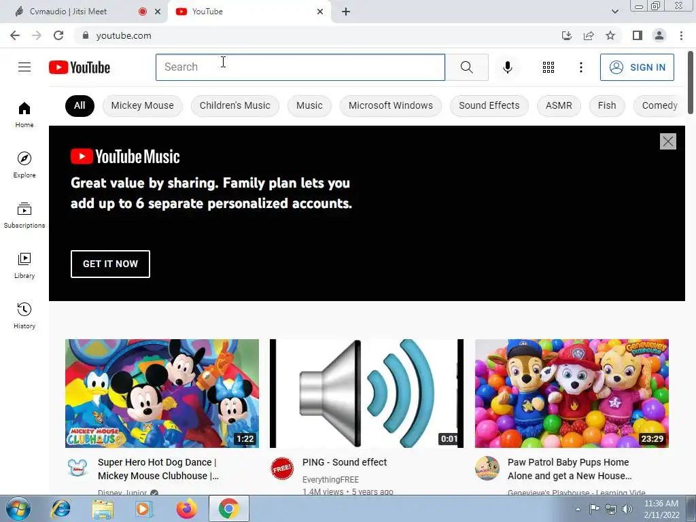Screen dimensions: 696x522
Task: Open Chrome three-dot menu
Action: point(681,35)
